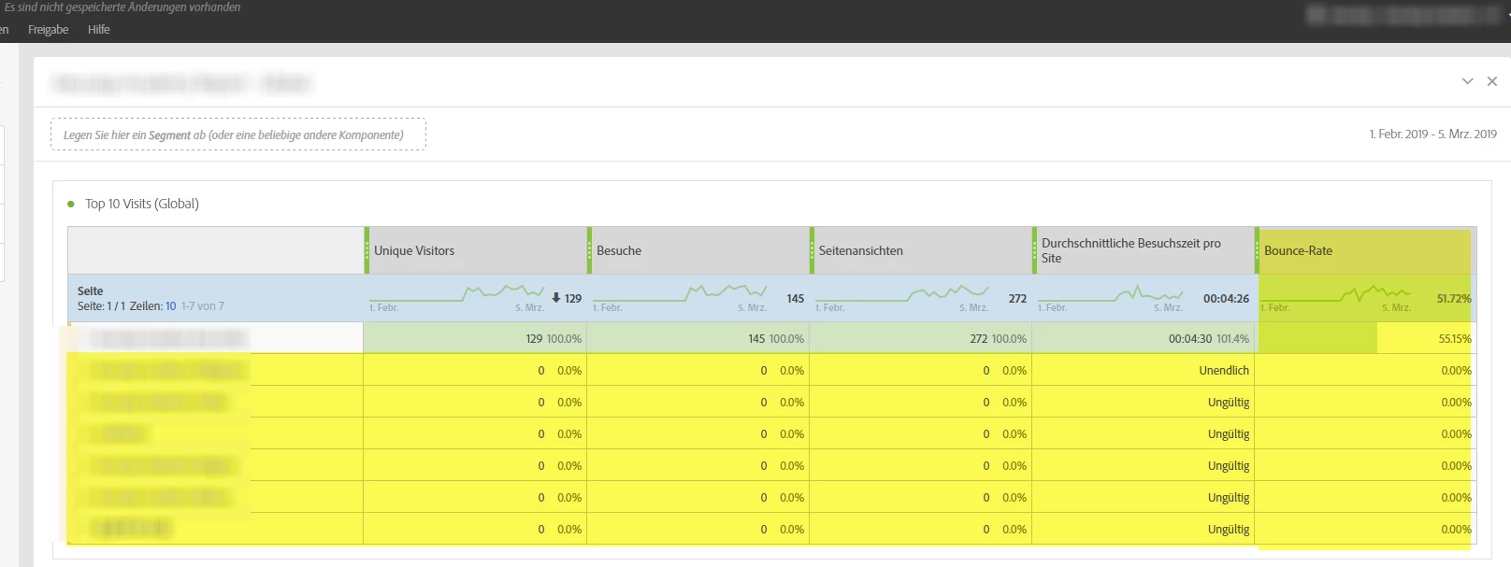Viewport: 1511px width, 567px height.
Task: Click the sort arrow next to 129
Action: click(x=556, y=298)
